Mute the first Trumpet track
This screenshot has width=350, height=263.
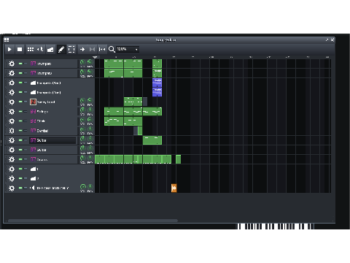20,64
